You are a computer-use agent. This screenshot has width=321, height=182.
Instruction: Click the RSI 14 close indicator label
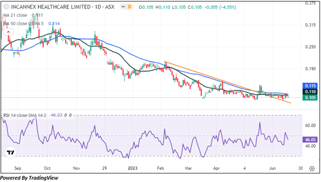tap(25, 115)
